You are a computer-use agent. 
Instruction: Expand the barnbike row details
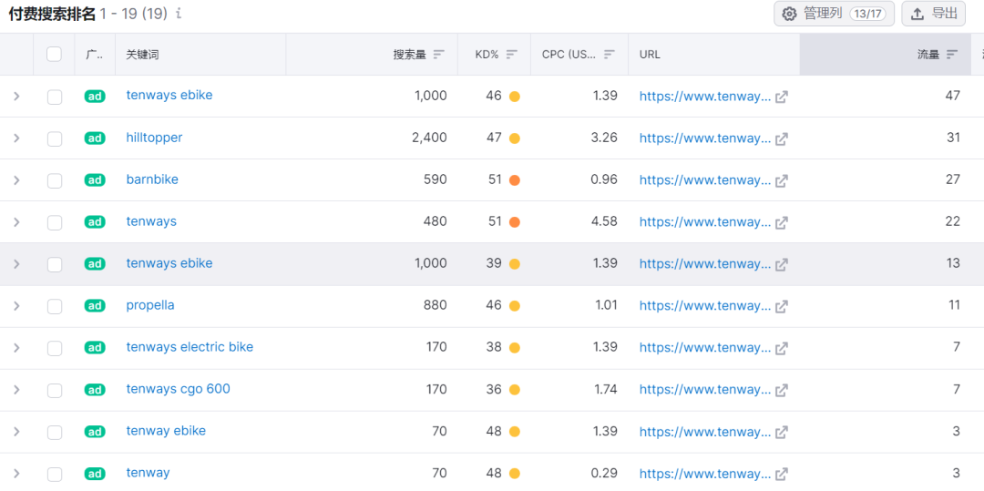(x=17, y=180)
